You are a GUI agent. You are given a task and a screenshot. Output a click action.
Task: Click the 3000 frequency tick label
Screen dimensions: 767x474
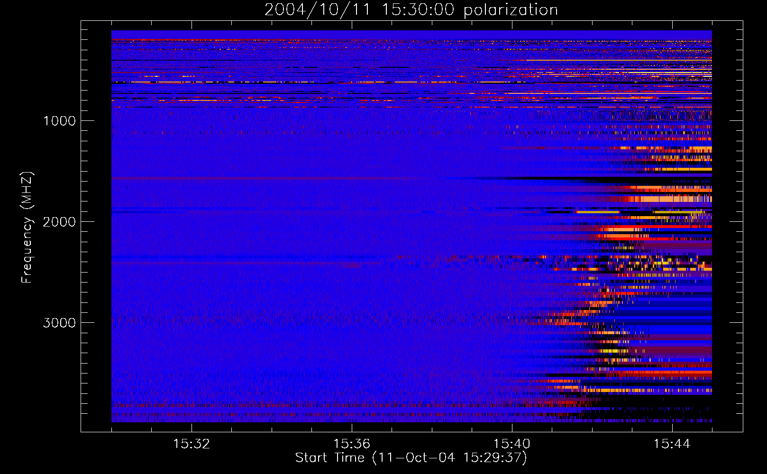pyautogui.click(x=59, y=323)
